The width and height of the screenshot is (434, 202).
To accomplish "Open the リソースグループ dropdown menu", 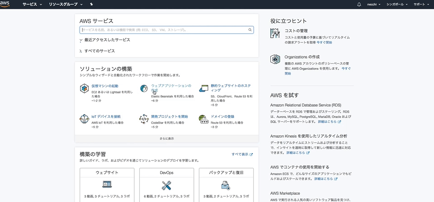I will point(66,5).
